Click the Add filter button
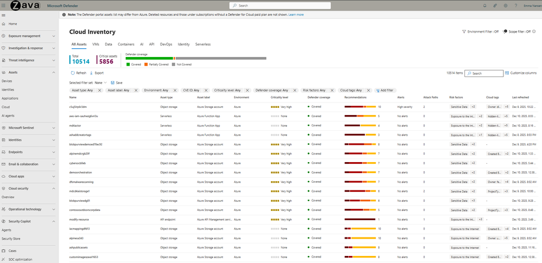Screen dimensions: 542x263 [x=384, y=90]
